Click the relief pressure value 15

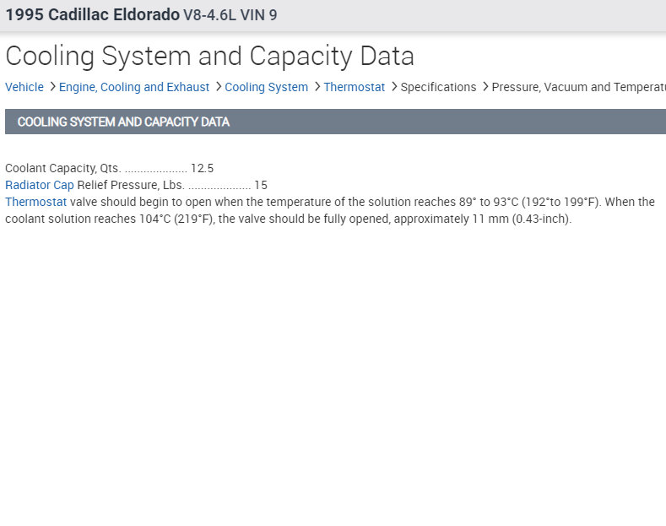[261, 185]
